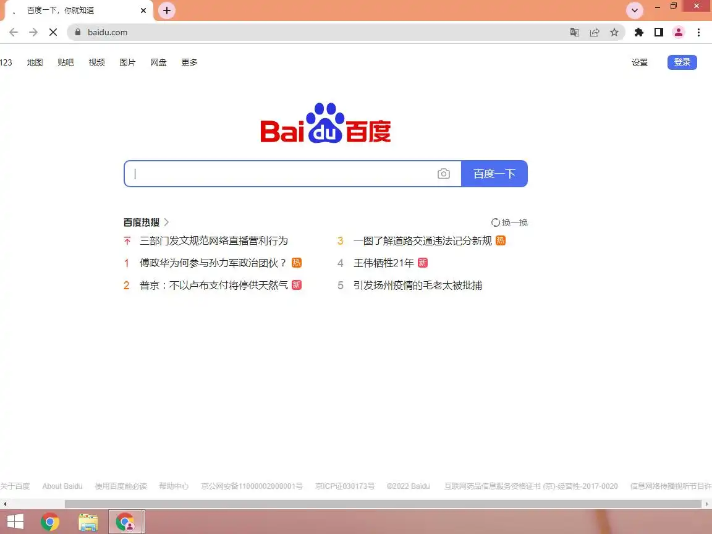Open footer link 帮助中心

click(174, 486)
